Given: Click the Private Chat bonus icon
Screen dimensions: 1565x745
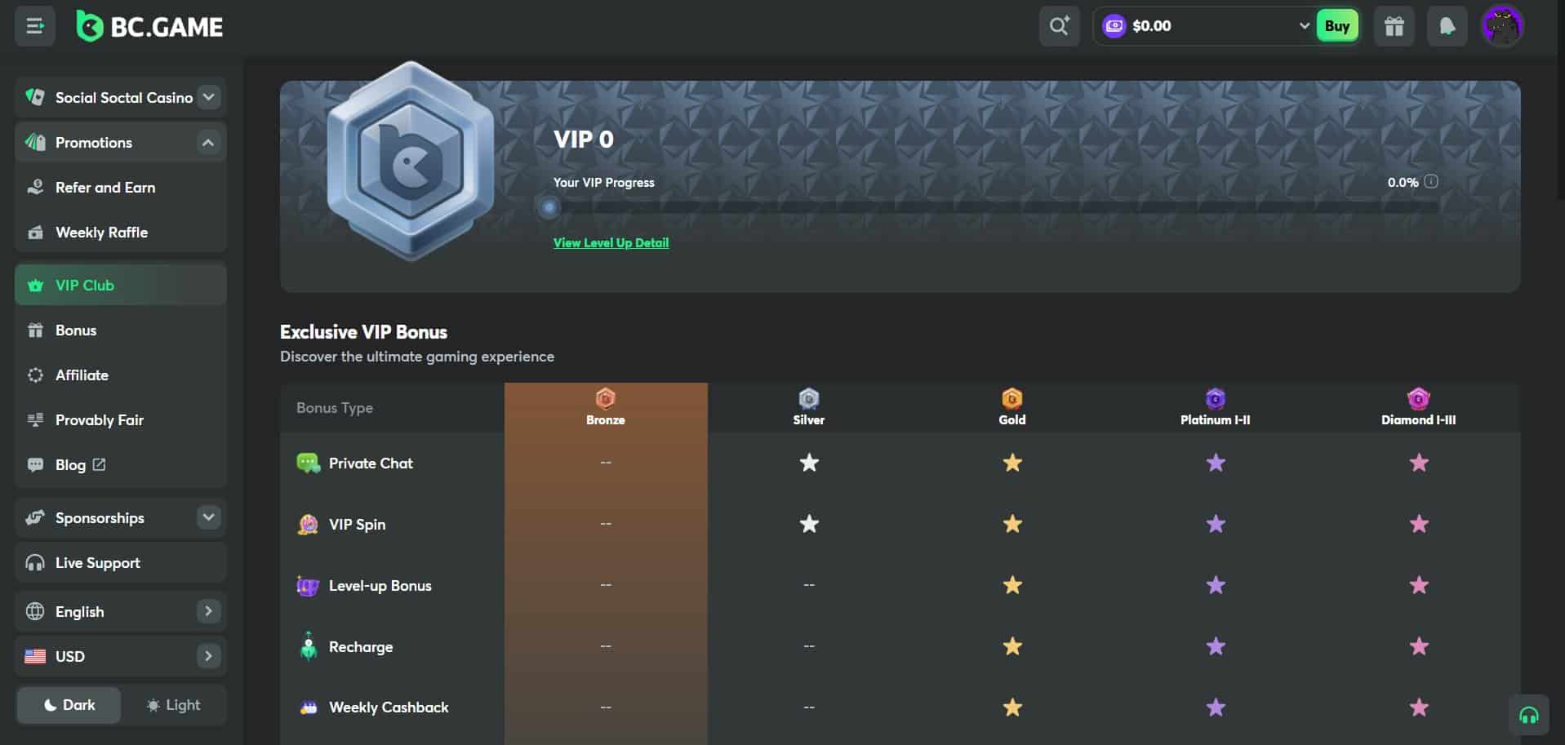Looking at the screenshot, I should [308, 463].
